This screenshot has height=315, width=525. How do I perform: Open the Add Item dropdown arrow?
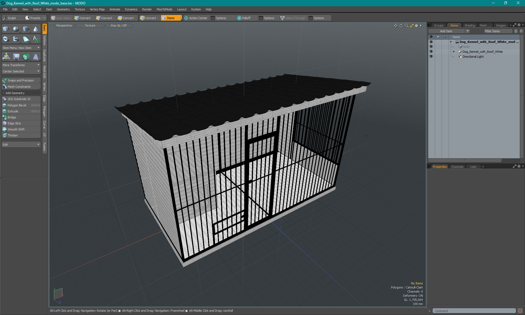(468, 31)
